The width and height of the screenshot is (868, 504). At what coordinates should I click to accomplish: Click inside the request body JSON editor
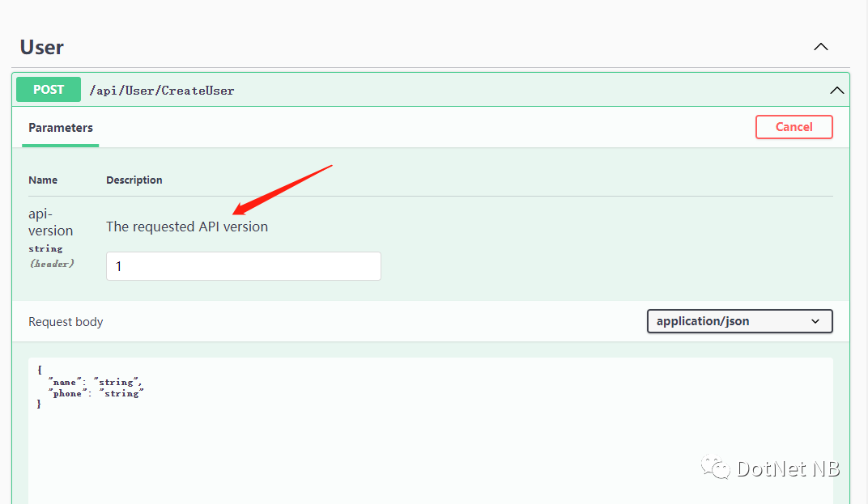tap(429, 445)
